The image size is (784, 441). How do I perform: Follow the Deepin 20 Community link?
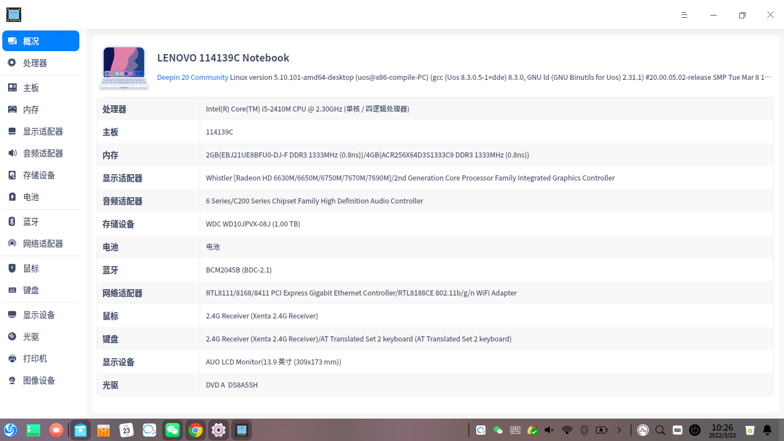193,77
